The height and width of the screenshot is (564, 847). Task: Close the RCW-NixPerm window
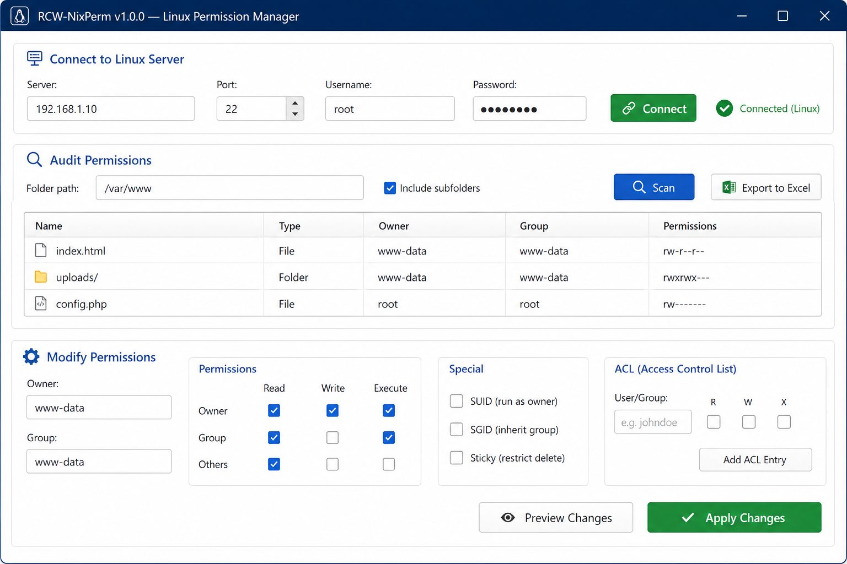pos(824,16)
